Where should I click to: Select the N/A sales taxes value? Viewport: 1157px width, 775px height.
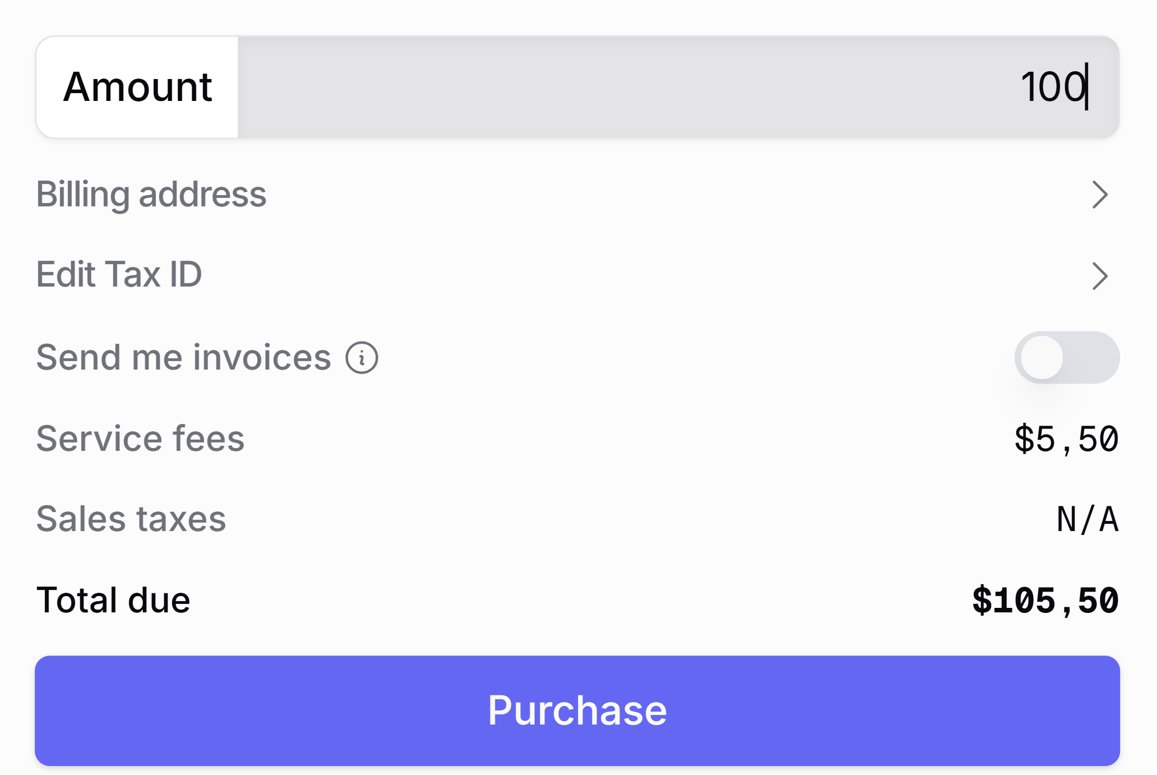tap(1087, 519)
